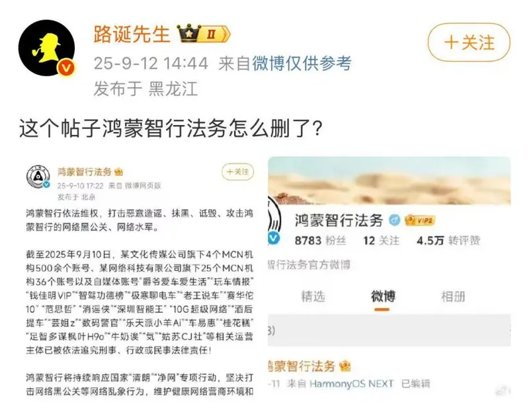
Task: Open the 12 关注 following list
Action: [x=382, y=241]
